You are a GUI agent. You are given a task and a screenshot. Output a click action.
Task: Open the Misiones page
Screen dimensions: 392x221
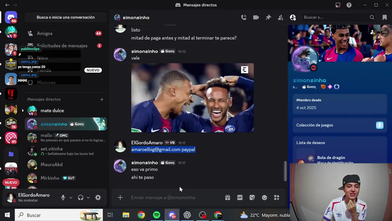66,82
